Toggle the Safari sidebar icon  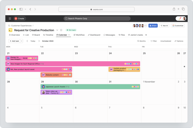coord(21,9)
